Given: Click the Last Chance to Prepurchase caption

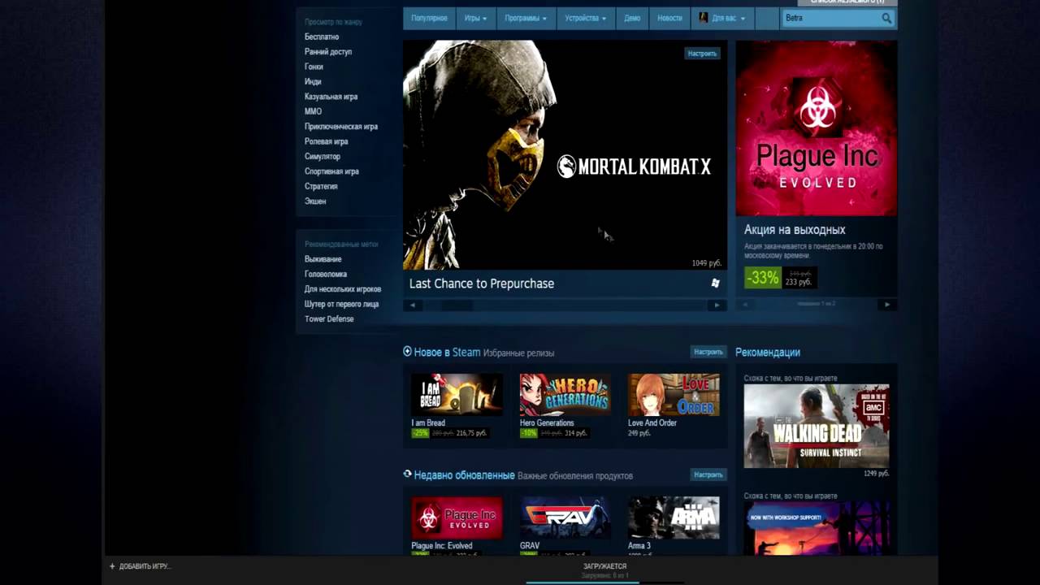Looking at the screenshot, I should pos(482,284).
